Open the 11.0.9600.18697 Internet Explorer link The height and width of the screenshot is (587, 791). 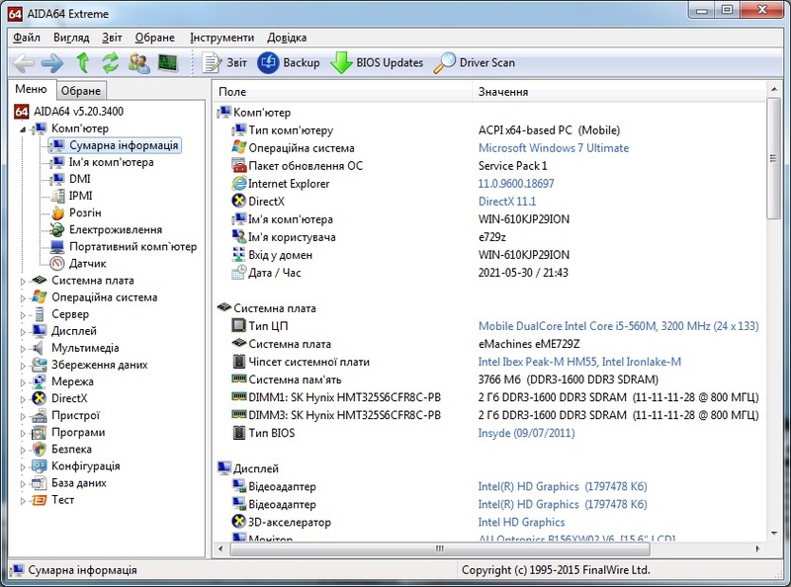coord(515,184)
